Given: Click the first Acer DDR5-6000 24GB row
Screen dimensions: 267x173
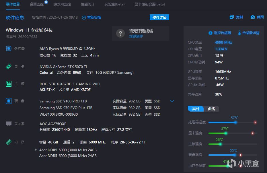Looking at the screenshot, I should pyautogui.click(x=68, y=150).
